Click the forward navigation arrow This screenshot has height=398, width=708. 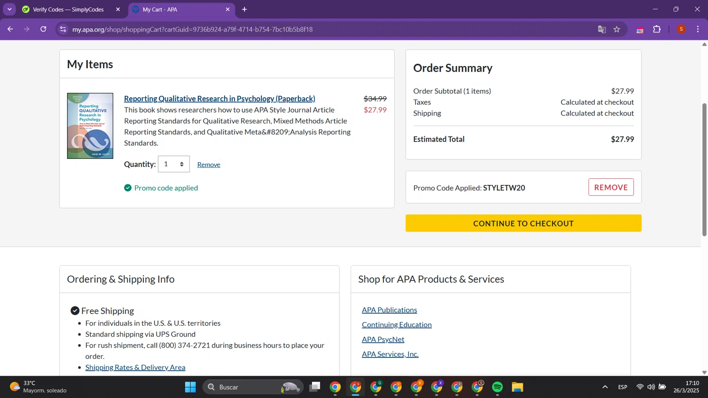[27, 29]
